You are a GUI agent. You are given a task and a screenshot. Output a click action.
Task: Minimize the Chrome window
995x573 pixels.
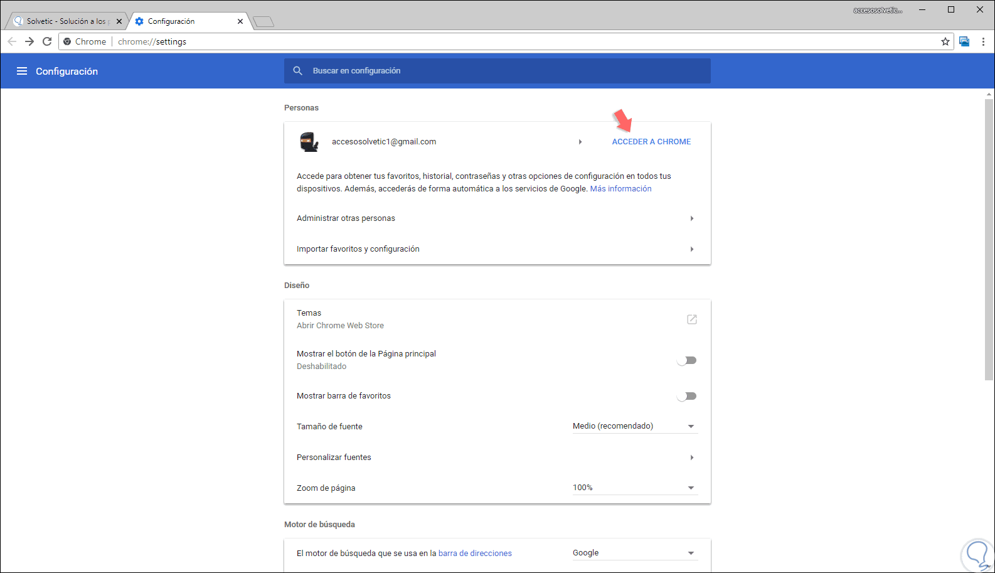coord(923,9)
